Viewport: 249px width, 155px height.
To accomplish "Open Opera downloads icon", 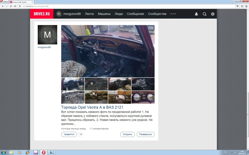I will pos(242,6).
